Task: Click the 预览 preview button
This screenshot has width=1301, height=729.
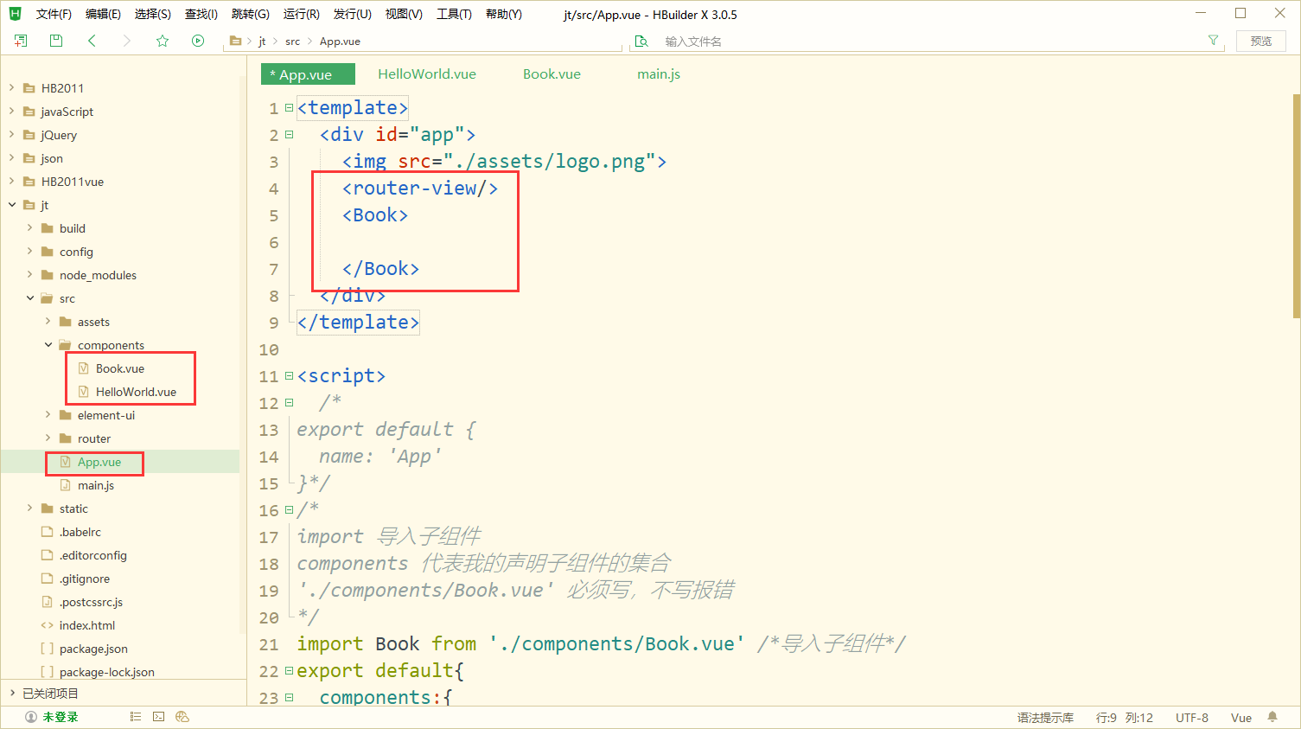Action: [x=1260, y=40]
